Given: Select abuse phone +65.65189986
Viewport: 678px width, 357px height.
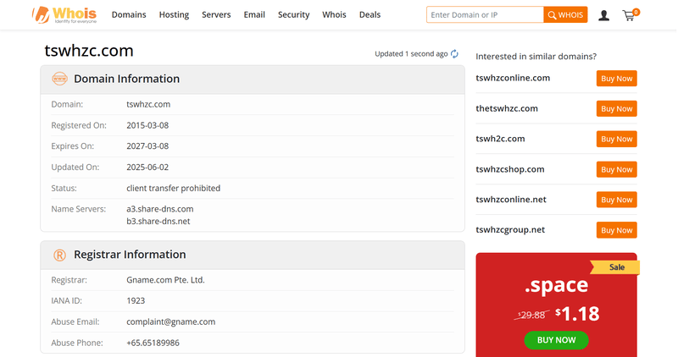Looking at the screenshot, I should pos(153,343).
